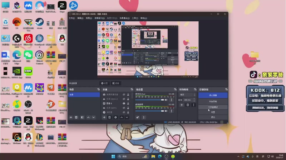Image resolution: width=286 pixels, height=160 pixels.
Task: Open transition properties three-dot icon in 转场特效
Action: 193,105
